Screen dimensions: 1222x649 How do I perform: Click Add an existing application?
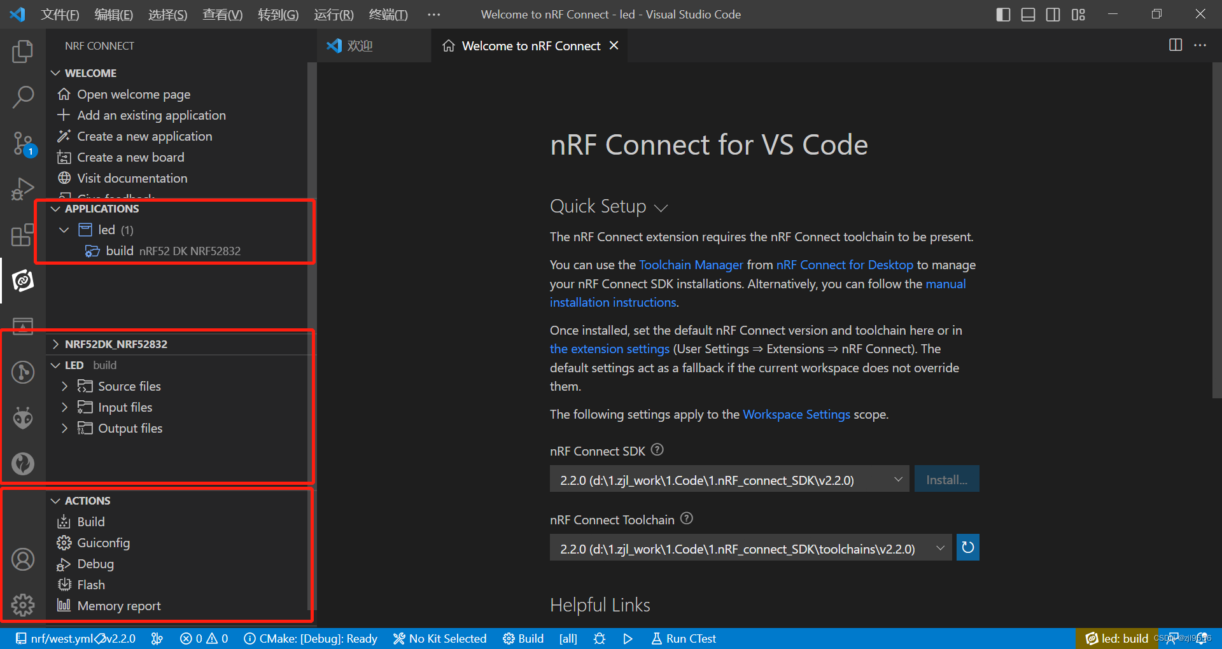151,115
